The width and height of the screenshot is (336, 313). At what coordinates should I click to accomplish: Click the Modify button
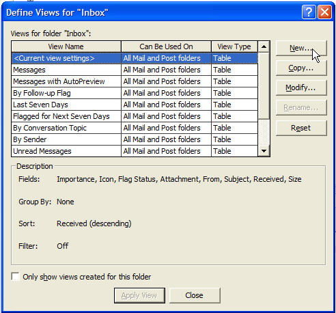pos(301,87)
